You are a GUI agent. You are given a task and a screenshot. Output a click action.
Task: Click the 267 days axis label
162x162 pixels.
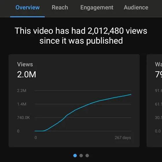(x=123, y=138)
